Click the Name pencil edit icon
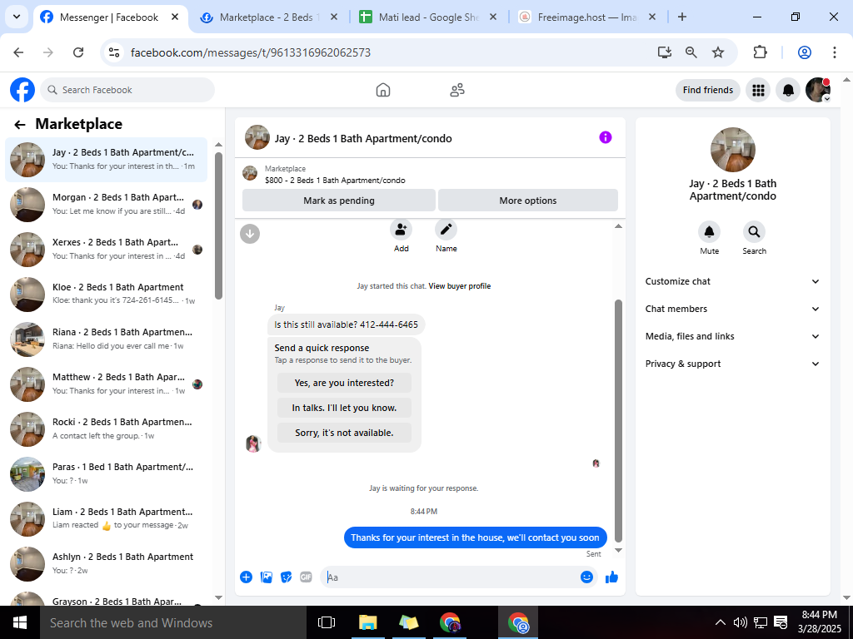Image resolution: width=853 pixels, height=639 pixels. pyautogui.click(x=446, y=230)
